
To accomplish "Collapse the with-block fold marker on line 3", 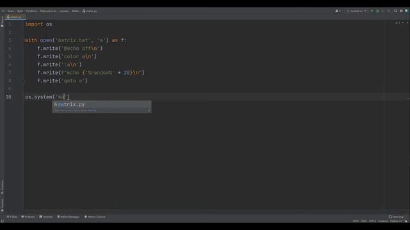I will coord(23,40).
